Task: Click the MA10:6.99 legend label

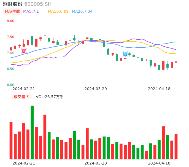Action: tap(58, 12)
